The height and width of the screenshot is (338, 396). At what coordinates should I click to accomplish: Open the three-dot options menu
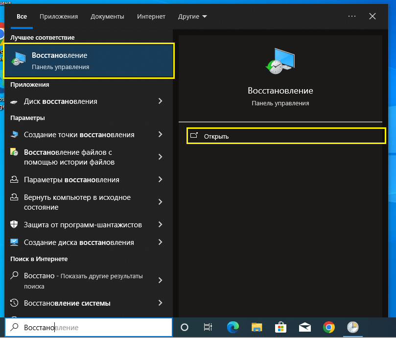point(352,16)
